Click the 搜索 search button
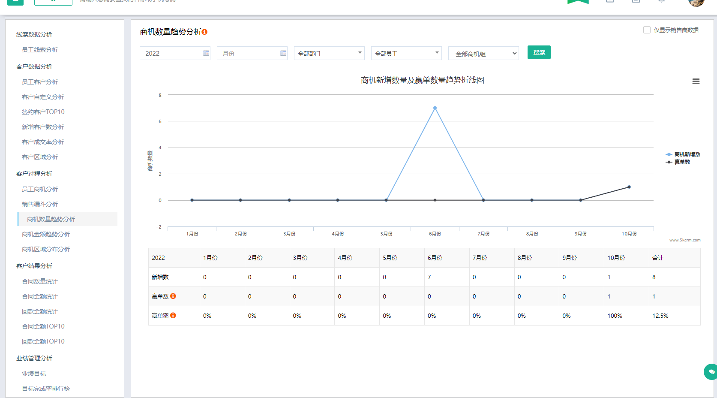Screen dimensions: 717x398 pos(539,52)
